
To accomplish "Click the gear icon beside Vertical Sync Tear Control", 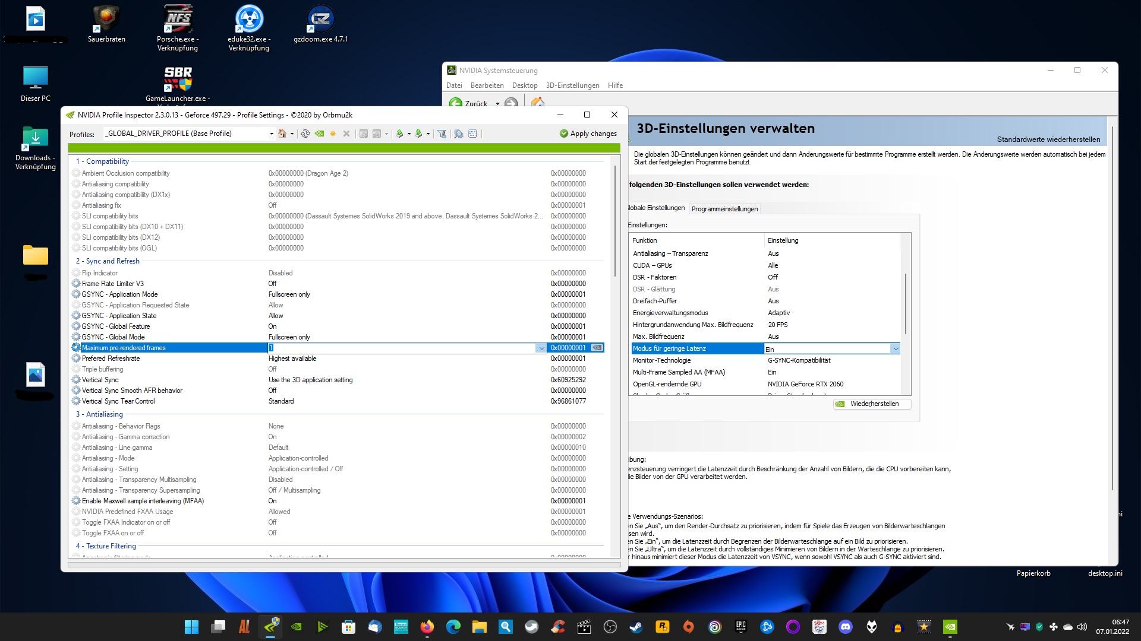I will pos(76,401).
